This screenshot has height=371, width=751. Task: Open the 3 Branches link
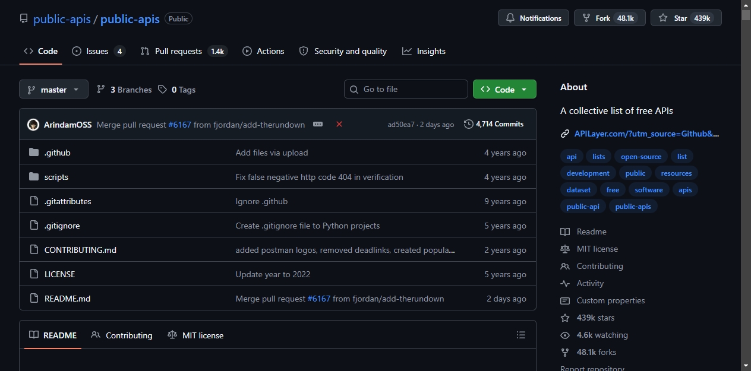(x=124, y=90)
